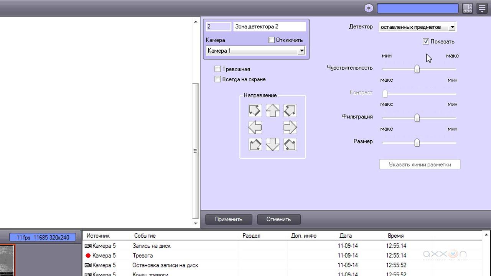Click the Указать линии разметки button
This screenshot has height=276, width=491.
(x=420, y=164)
